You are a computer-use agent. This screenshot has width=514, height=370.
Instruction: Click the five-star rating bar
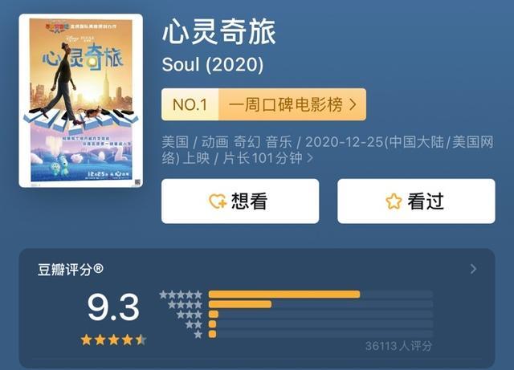(x=320, y=295)
